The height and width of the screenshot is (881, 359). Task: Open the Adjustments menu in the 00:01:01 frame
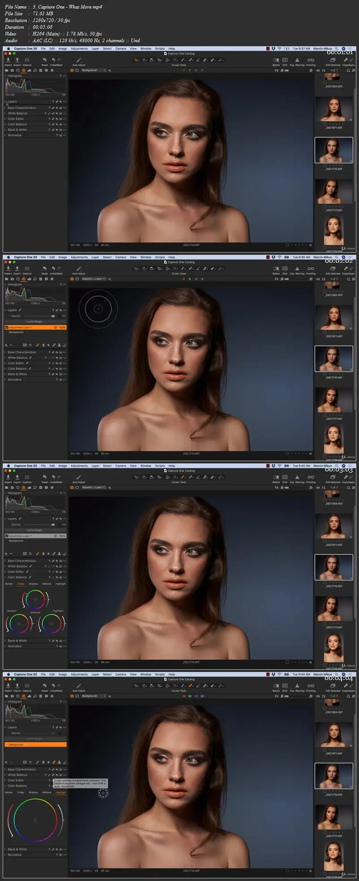pyautogui.click(x=79, y=49)
